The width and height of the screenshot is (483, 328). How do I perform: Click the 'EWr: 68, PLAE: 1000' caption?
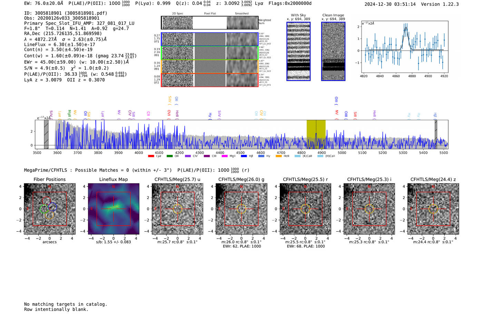click(306, 246)
